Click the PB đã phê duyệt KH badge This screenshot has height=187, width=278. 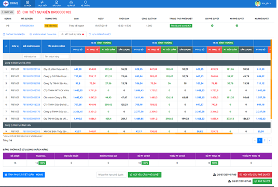181,26
